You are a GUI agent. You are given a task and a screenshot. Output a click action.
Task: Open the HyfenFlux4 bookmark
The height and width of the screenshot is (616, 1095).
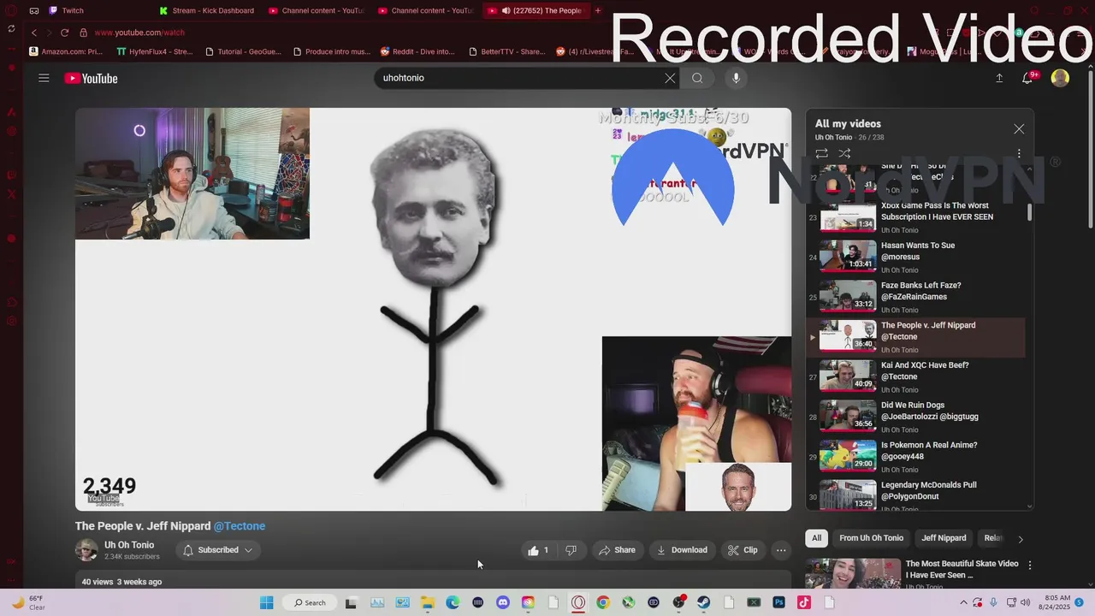coord(155,51)
